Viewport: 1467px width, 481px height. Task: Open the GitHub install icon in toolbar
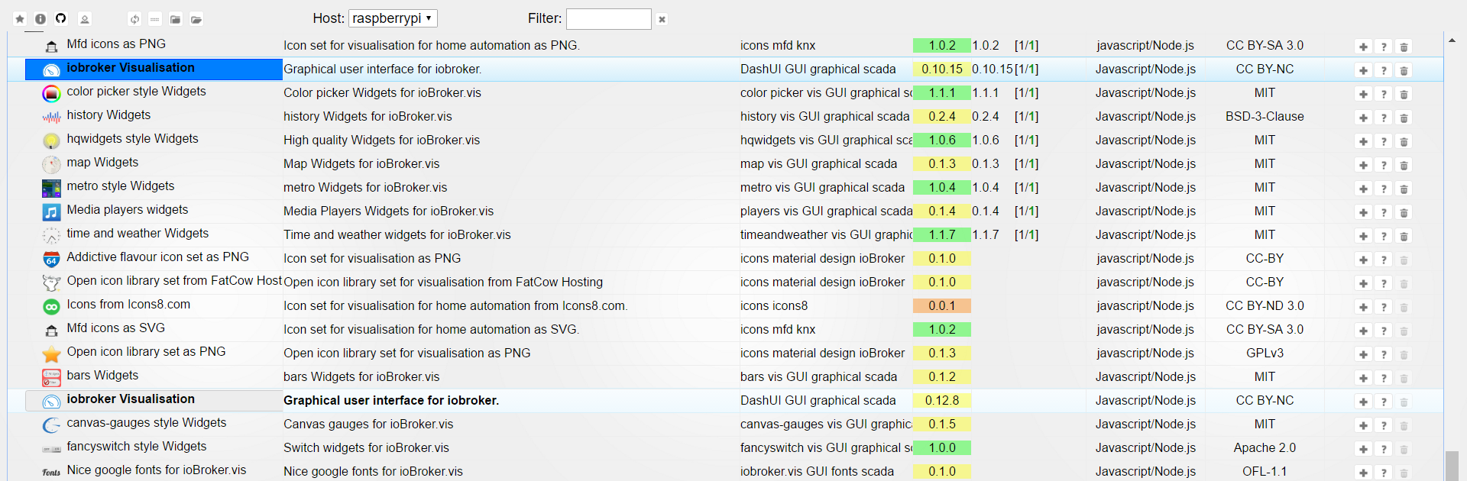[61, 18]
